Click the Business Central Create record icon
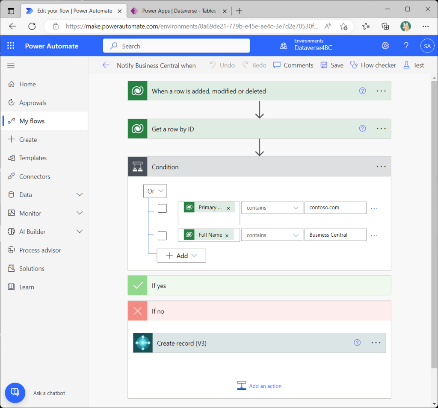 point(143,343)
